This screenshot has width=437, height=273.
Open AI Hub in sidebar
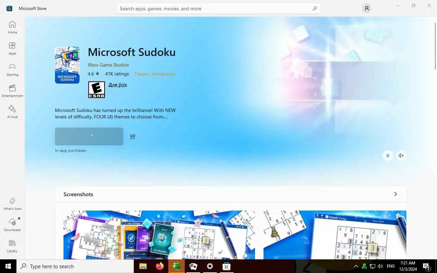[x=12, y=112]
